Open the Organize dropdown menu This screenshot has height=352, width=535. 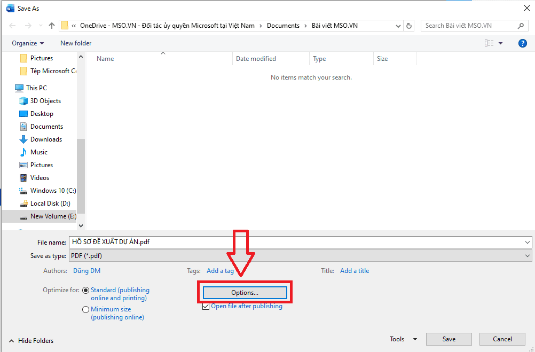point(28,43)
